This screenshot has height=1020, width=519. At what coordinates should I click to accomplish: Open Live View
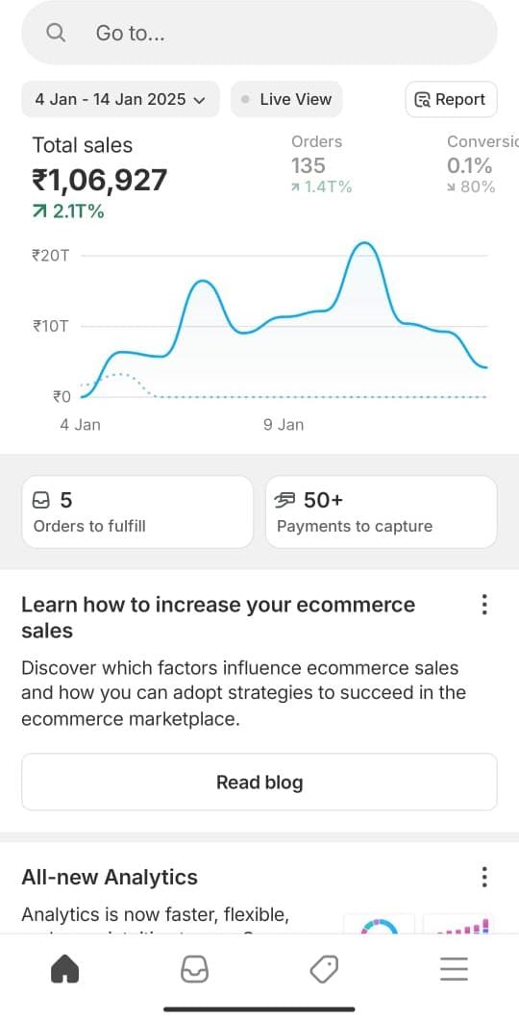coord(286,100)
